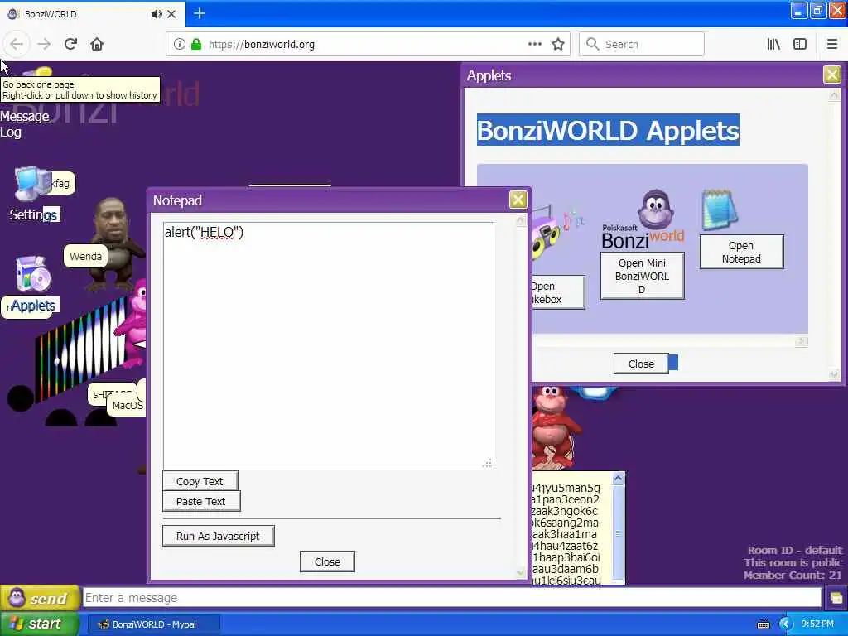
Task: Click the Bonzi icon on send button
Action: 17,598
